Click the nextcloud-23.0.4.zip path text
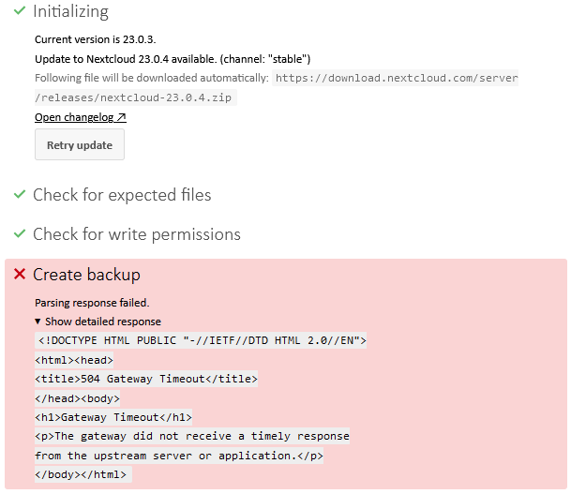Screen dimensions: 571x494 coord(136,97)
